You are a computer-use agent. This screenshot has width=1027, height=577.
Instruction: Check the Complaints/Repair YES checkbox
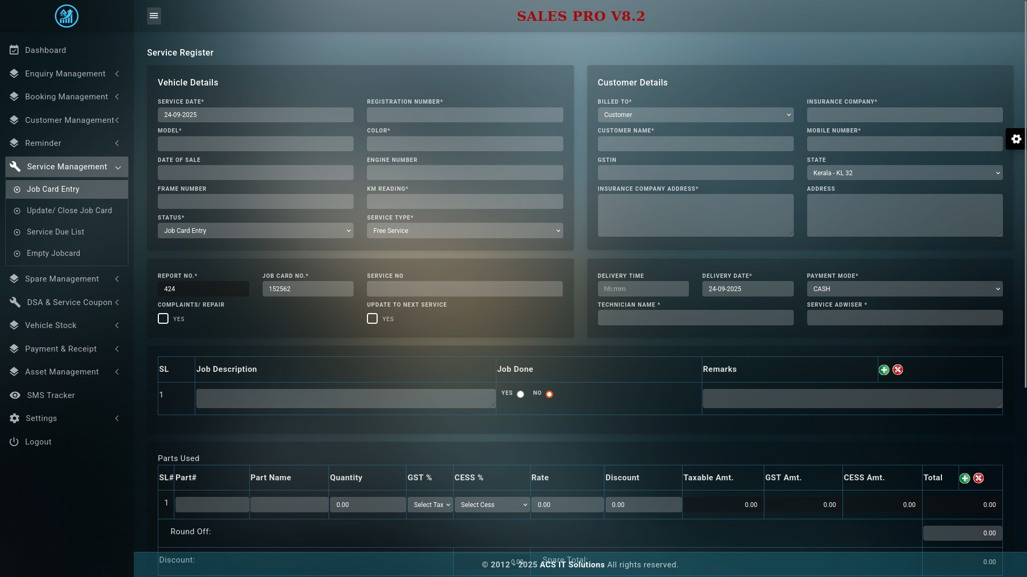pos(163,318)
